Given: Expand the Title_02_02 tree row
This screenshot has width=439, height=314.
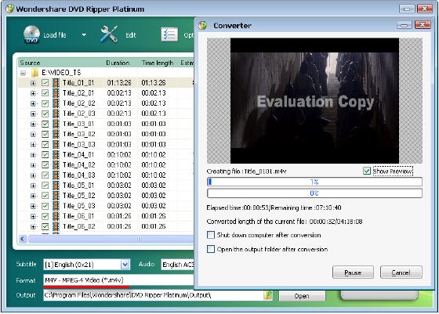Looking at the screenshot, I should 33,103.
